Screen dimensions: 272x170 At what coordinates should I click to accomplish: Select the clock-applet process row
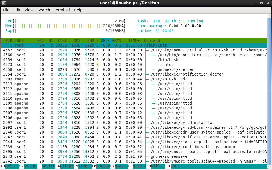[x=134, y=142]
